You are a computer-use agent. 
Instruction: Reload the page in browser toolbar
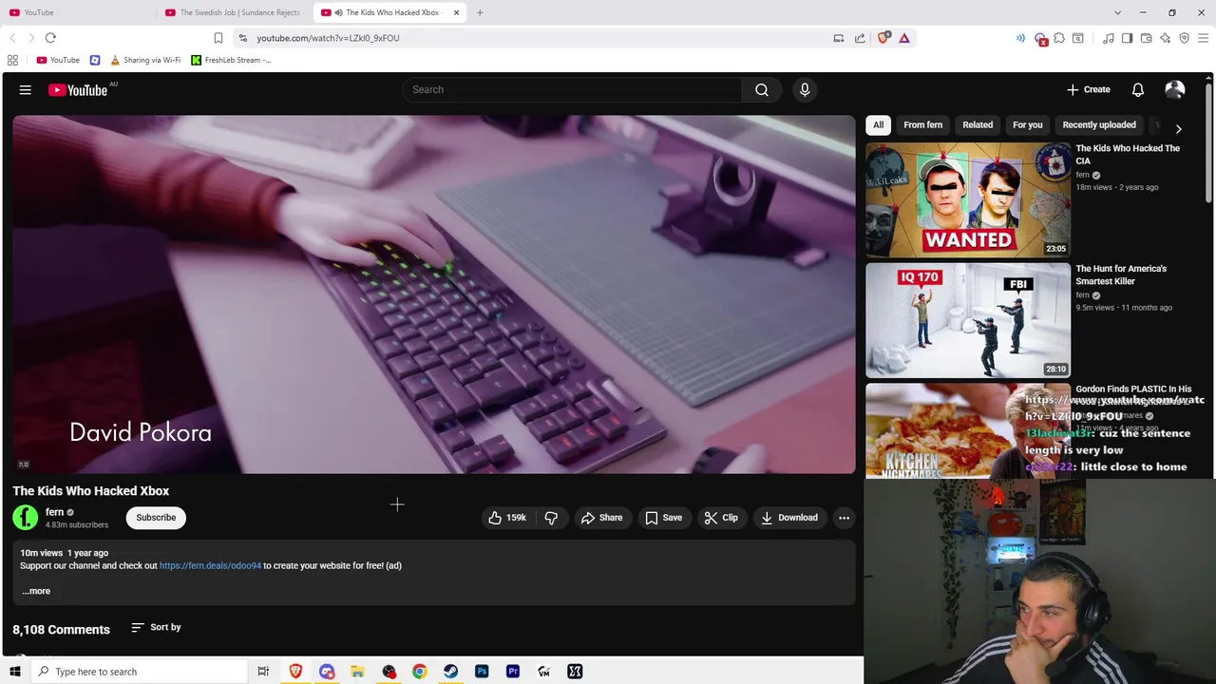pos(50,38)
